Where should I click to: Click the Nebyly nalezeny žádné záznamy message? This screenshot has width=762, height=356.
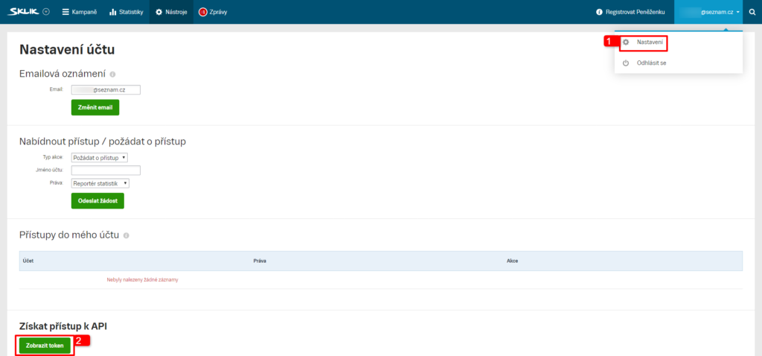tap(142, 279)
